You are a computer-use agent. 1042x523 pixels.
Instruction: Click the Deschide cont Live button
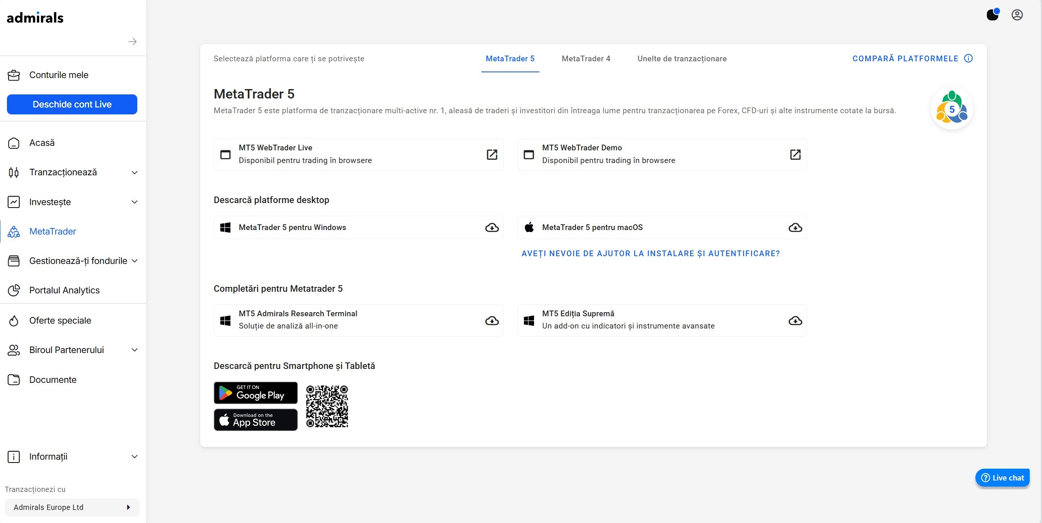click(72, 104)
